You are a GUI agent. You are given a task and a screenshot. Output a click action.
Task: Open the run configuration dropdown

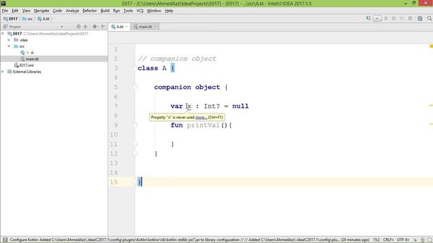tap(378, 18)
